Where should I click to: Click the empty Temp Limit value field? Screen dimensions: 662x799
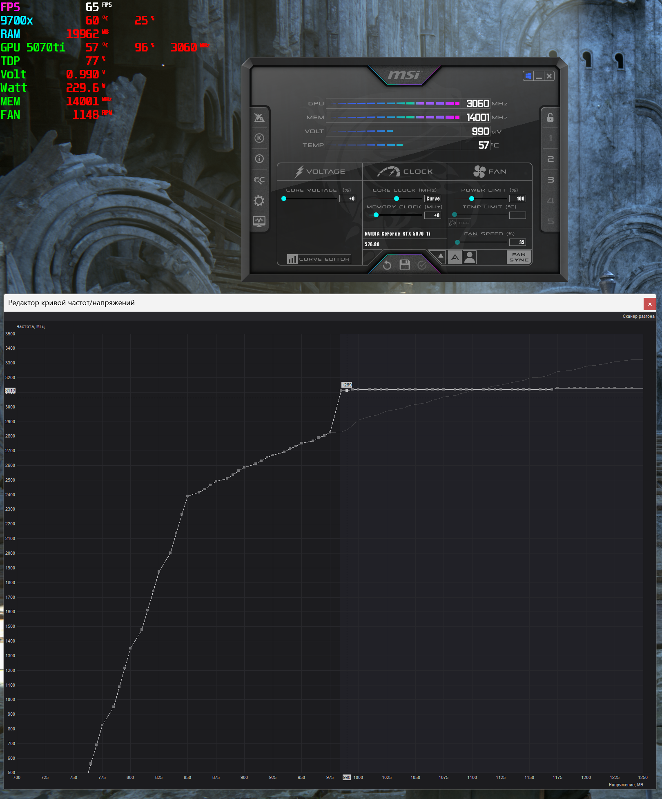coord(517,215)
